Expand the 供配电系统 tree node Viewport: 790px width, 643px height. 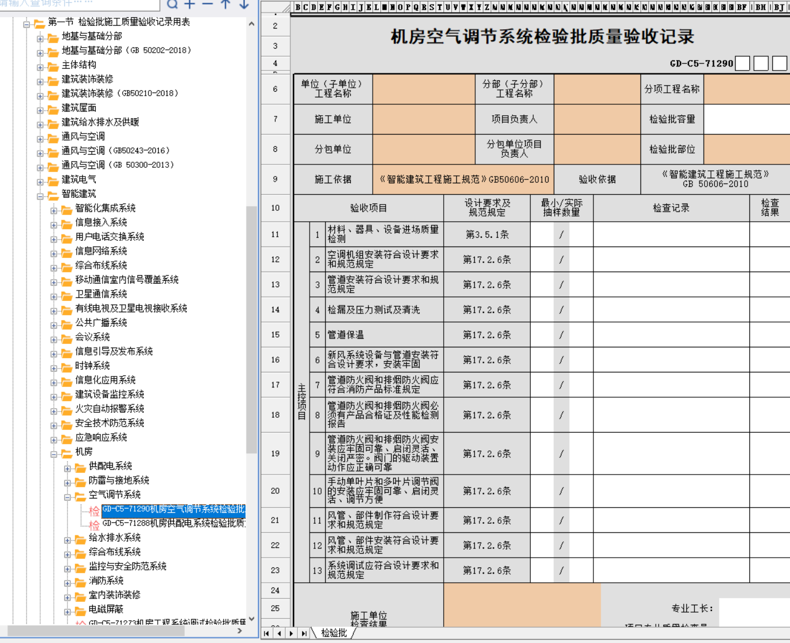pos(67,468)
